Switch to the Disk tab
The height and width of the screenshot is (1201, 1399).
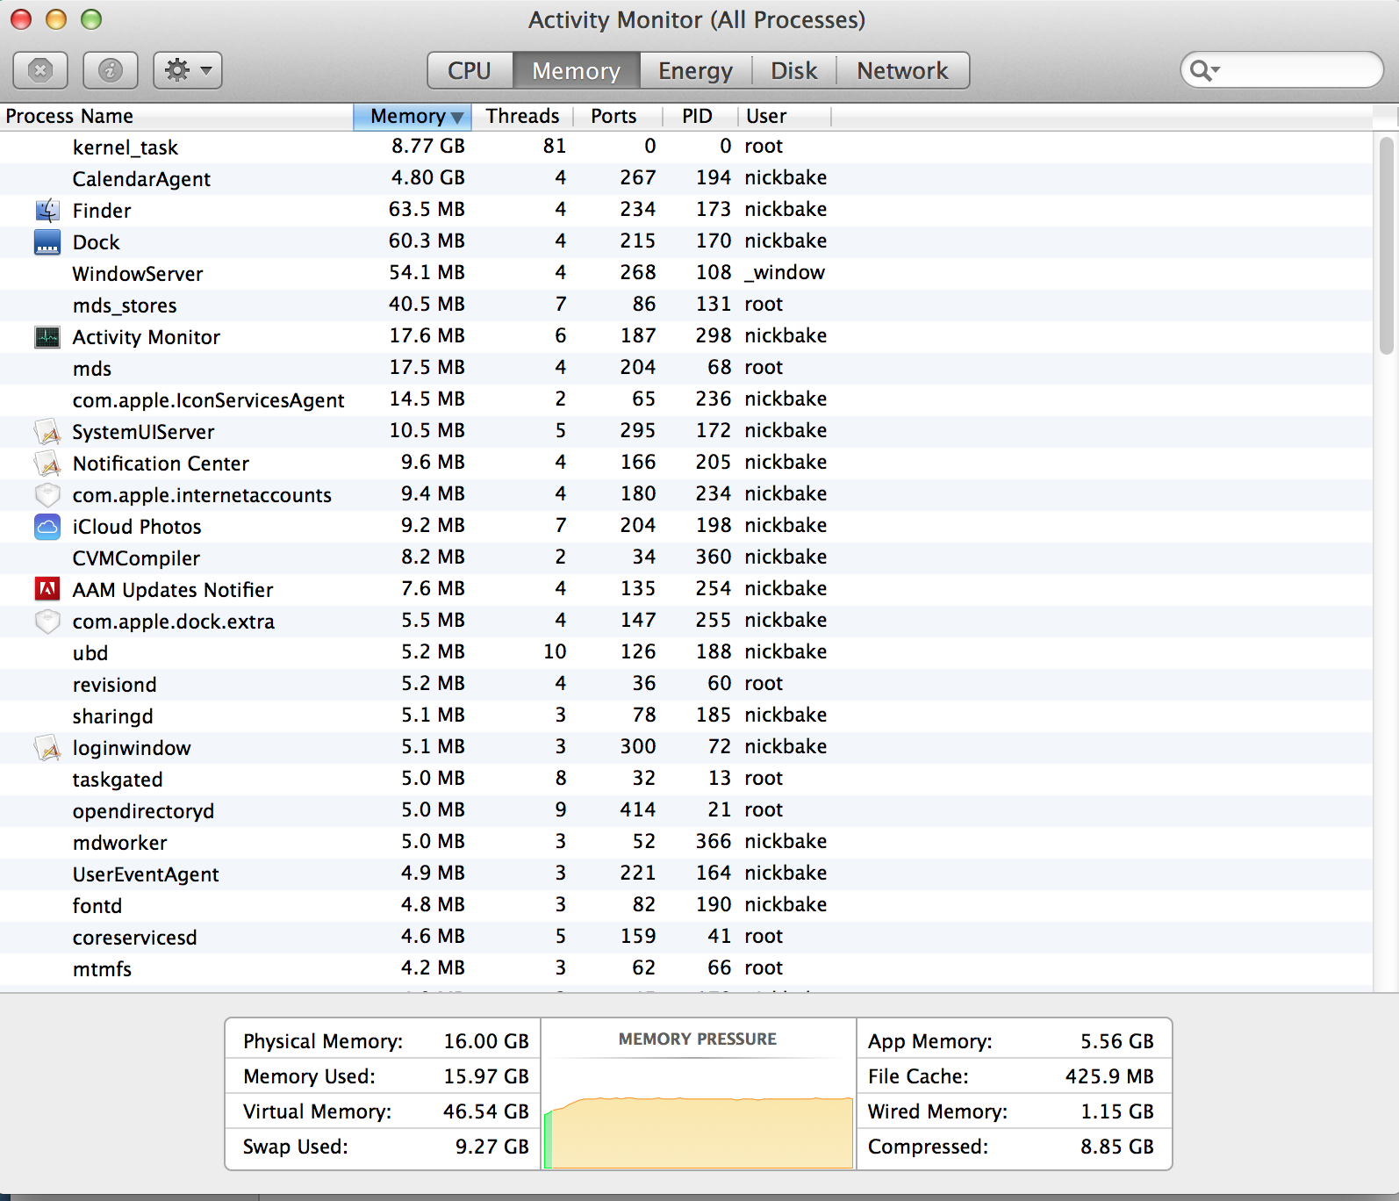pos(794,70)
